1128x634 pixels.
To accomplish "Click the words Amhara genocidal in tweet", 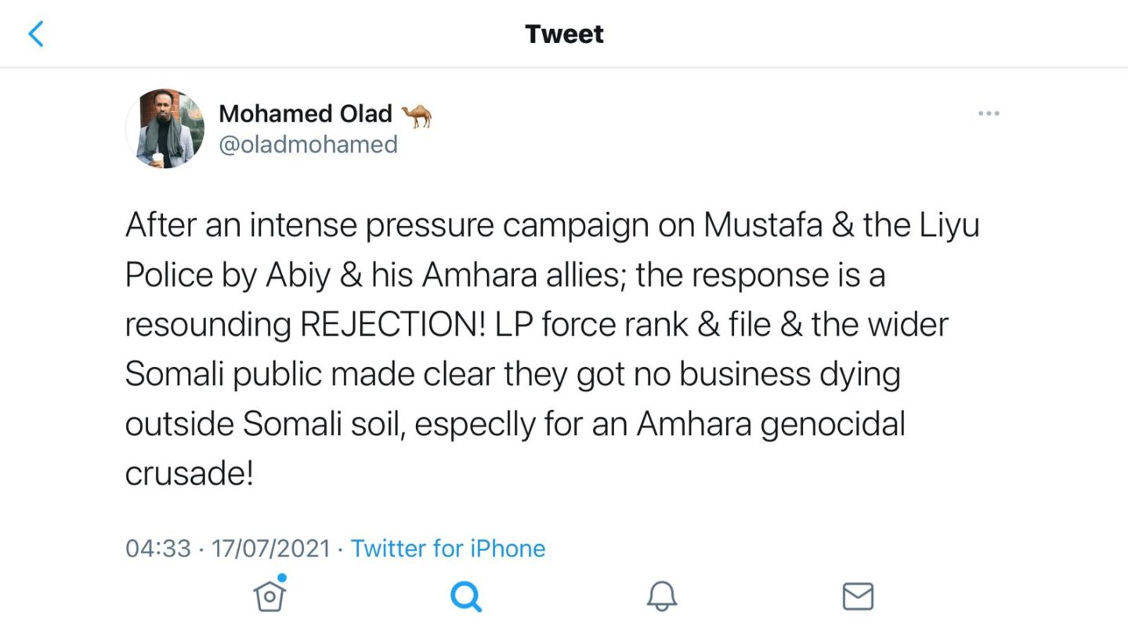I will 771,423.
